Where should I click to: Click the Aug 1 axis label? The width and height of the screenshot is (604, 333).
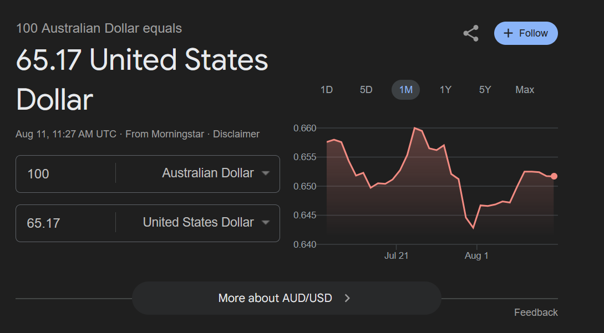[476, 255]
